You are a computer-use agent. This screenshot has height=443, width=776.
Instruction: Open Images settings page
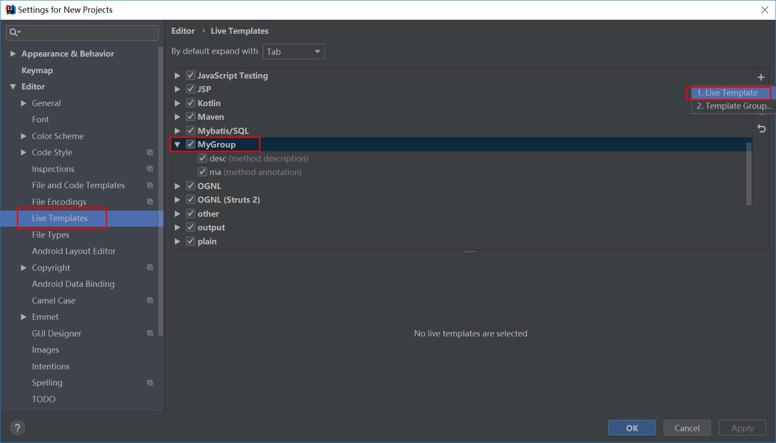(x=46, y=350)
